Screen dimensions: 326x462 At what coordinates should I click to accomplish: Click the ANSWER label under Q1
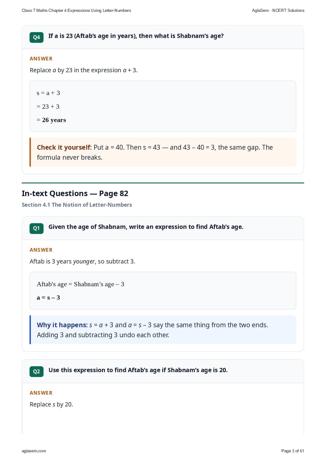[41, 250]
